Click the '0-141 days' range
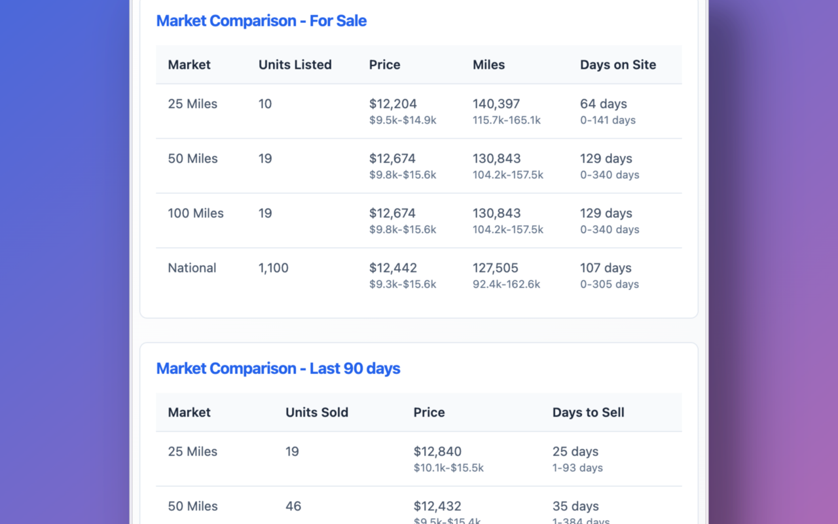 pyautogui.click(x=608, y=121)
